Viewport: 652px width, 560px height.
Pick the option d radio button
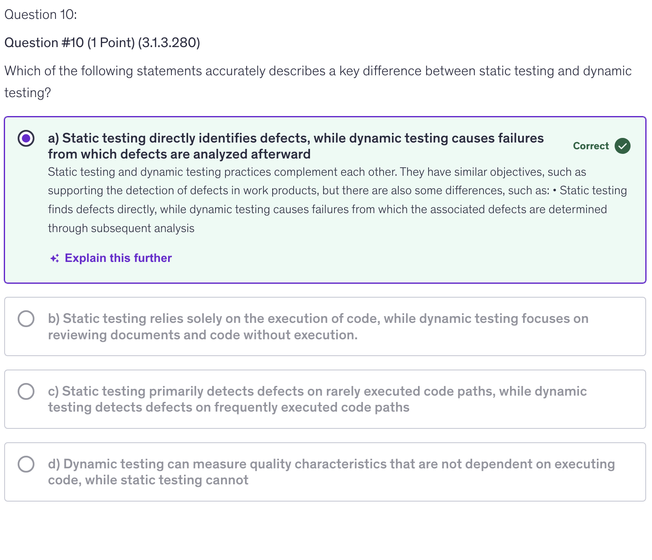[x=26, y=464]
